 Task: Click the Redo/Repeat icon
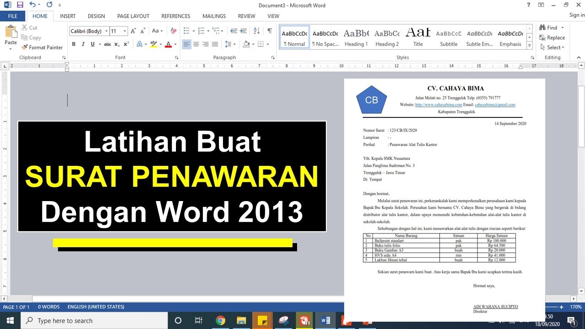tap(49, 5)
